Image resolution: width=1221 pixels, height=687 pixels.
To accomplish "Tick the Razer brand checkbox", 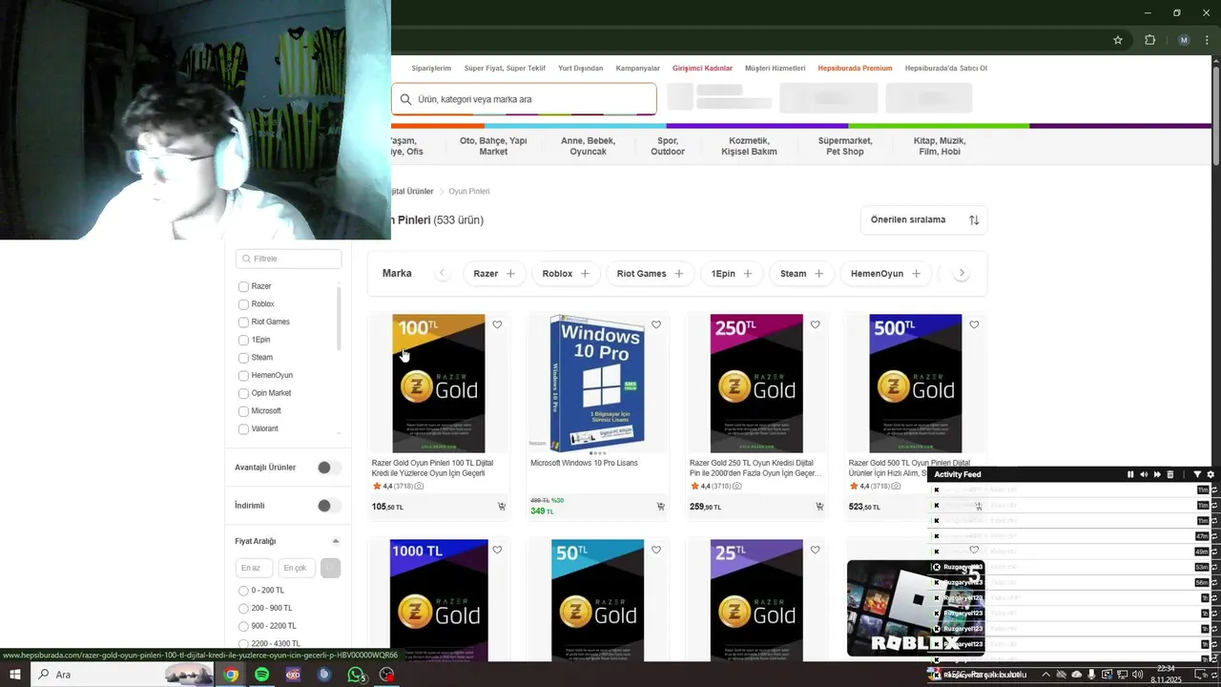I will (243, 286).
